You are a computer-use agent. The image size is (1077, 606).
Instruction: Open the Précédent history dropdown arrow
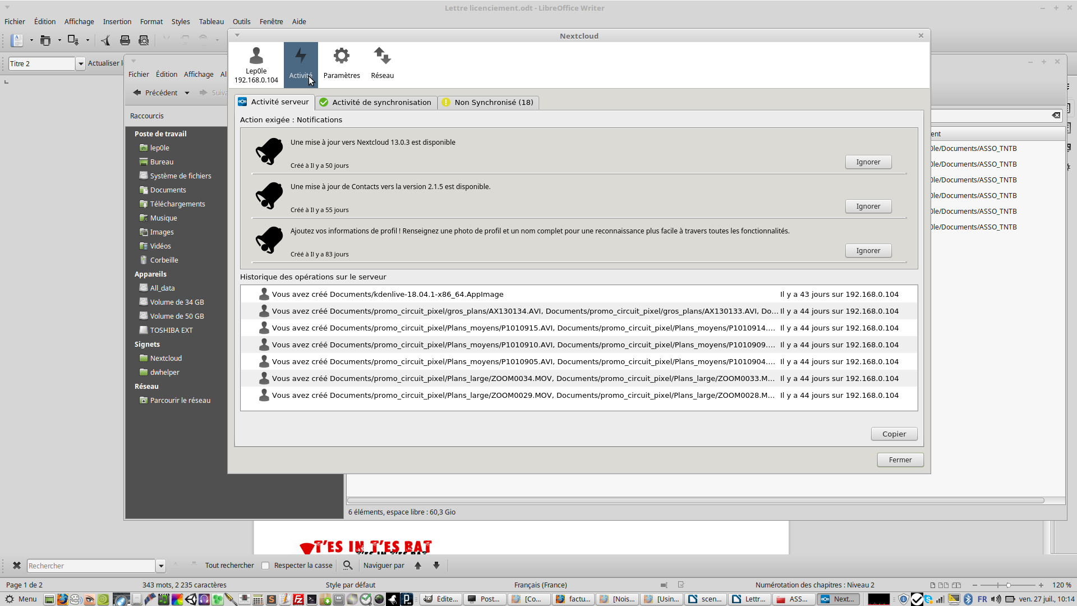(x=187, y=93)
